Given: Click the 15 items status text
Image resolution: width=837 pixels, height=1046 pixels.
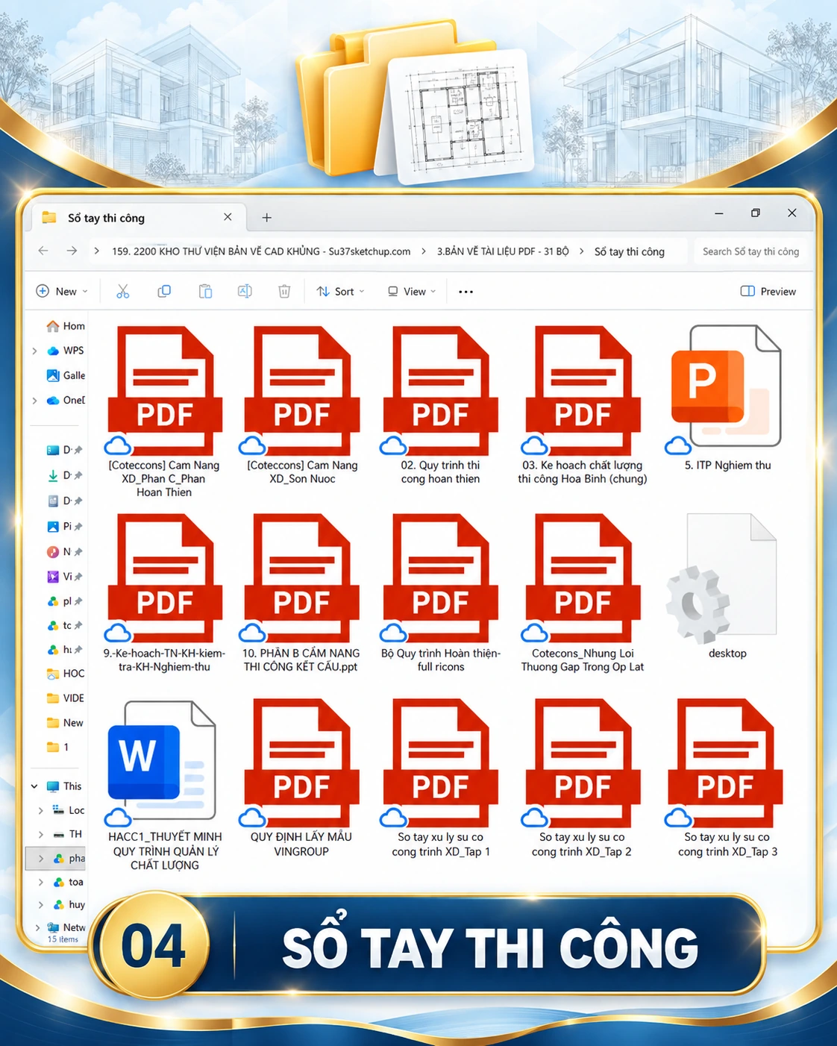Looking at the screenshot, I should (x=63, y=939).
